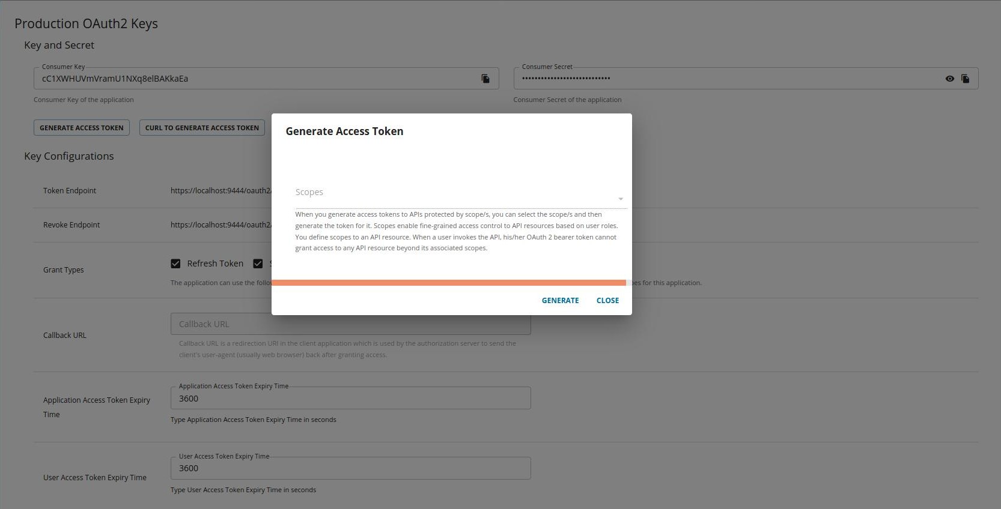
Task: Click the Key and Secret heading
Action: tap(59, 45)
